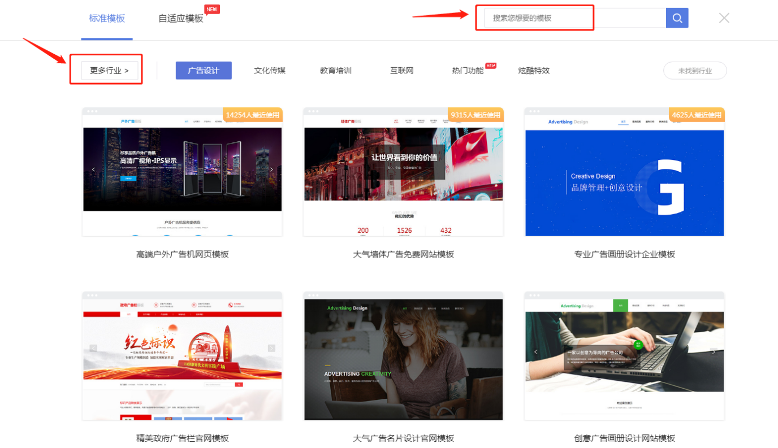Choose the 教育培训 category
The width and height of the screenshot is (778, 448).
pos(336,71)
